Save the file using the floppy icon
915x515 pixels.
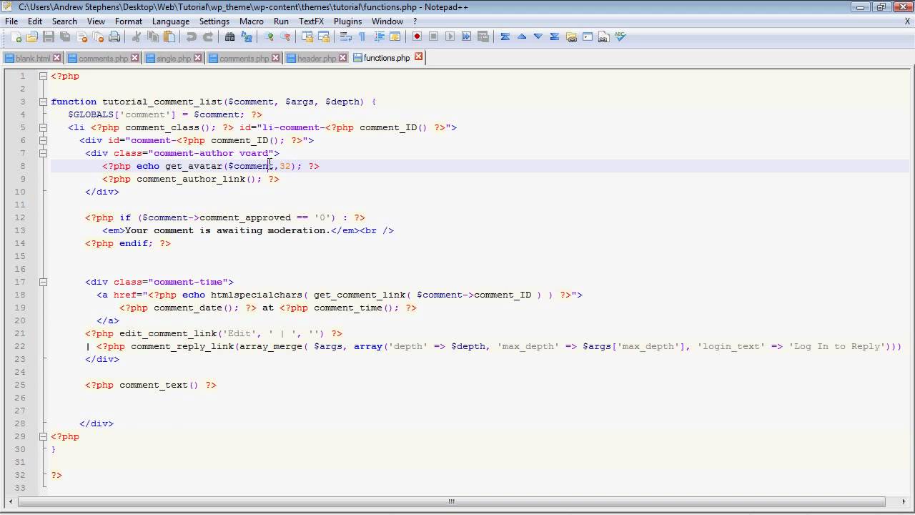pyautogui.click(x=49, y=37)
